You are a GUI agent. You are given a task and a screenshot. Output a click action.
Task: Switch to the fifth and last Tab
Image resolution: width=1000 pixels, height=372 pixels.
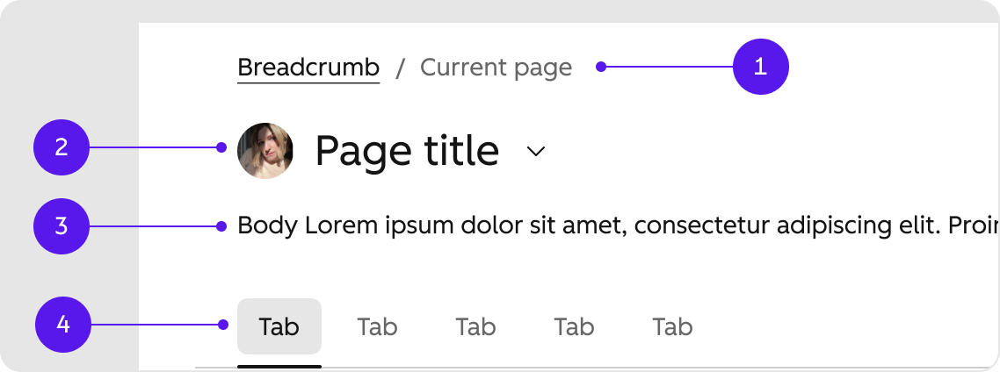click(673, 326)
